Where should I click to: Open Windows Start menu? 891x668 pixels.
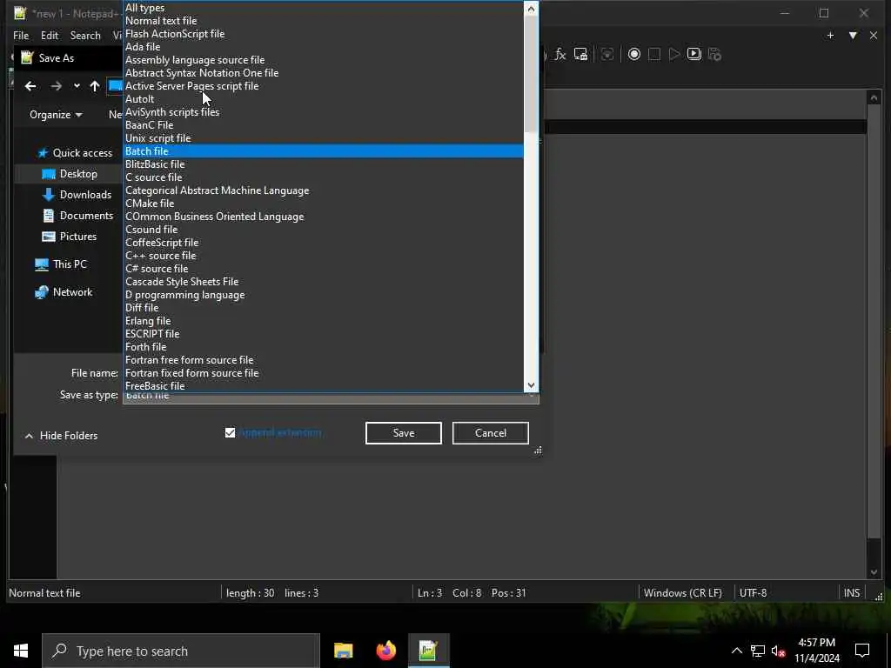point(21,651)
